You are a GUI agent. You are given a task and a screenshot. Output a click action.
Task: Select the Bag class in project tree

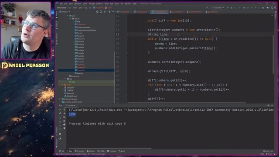[78, 21]
